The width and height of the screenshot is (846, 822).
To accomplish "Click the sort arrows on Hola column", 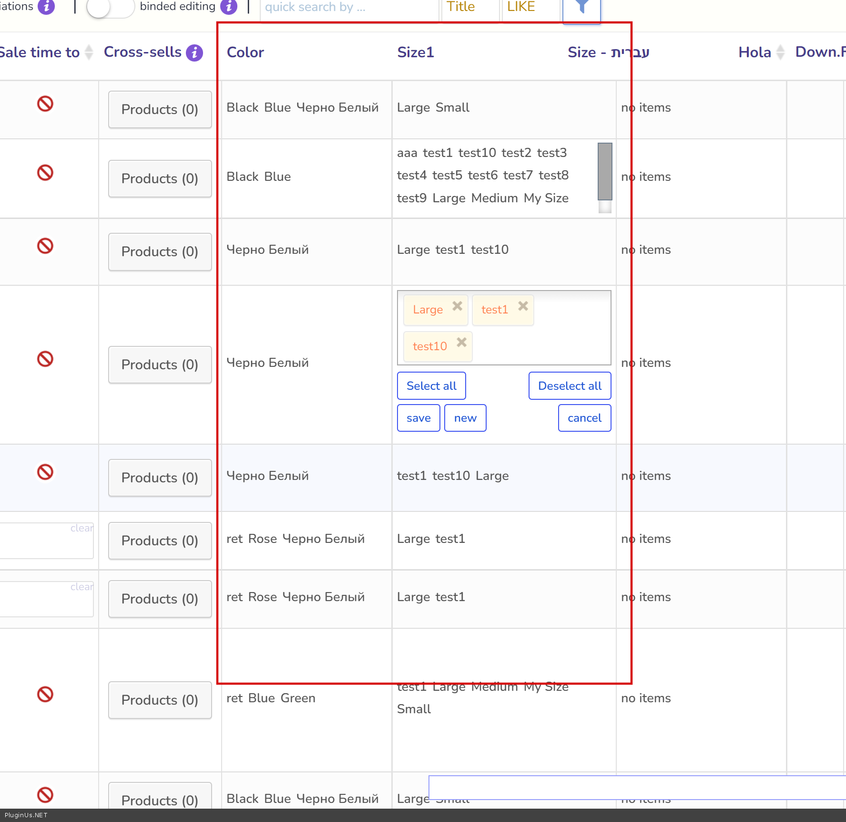I will click(x=780, y=52).
